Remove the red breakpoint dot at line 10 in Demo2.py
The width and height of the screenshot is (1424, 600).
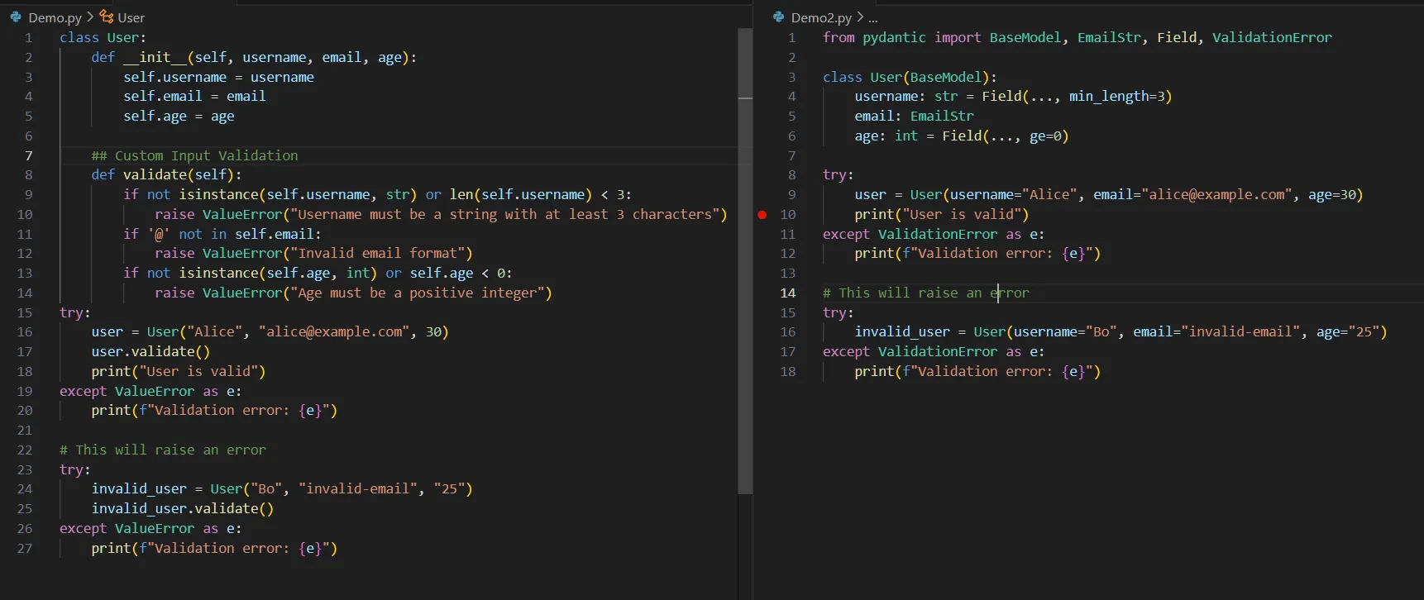762,215
